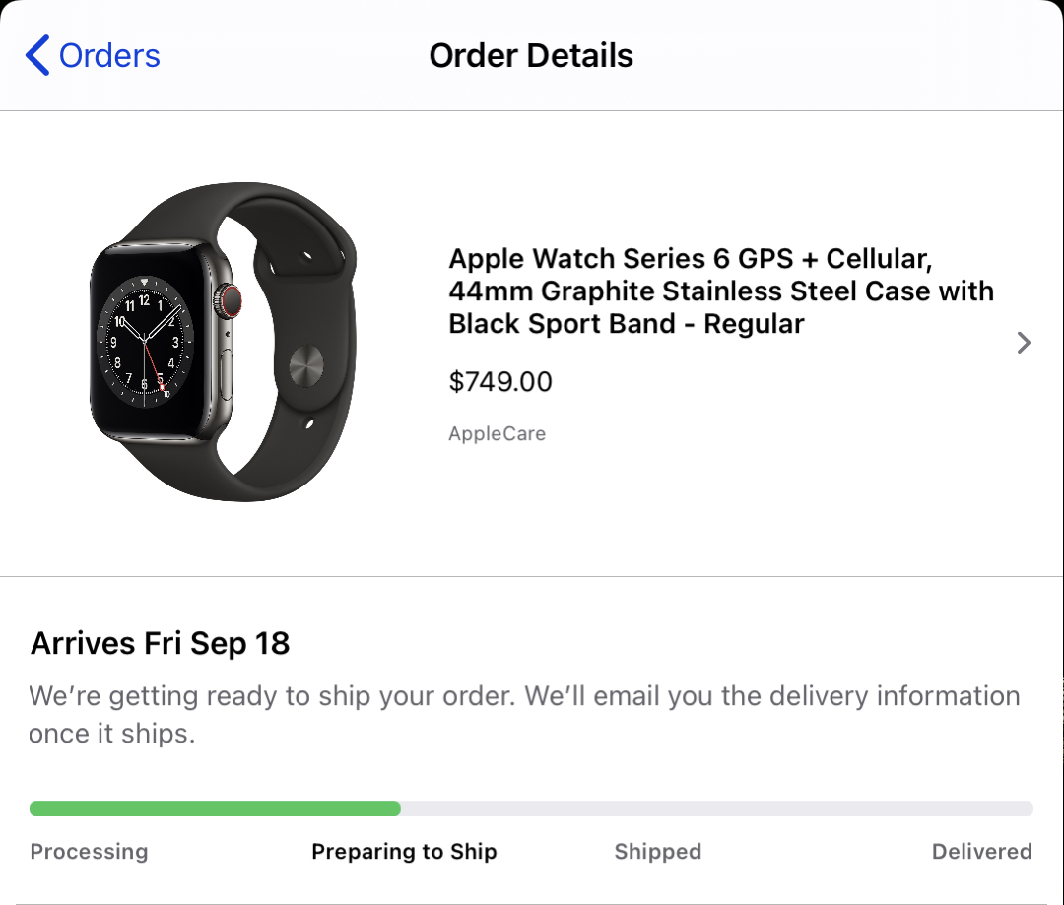1064x905 pixels.
Task: Tap the Order Details header title
Action: 531,55
